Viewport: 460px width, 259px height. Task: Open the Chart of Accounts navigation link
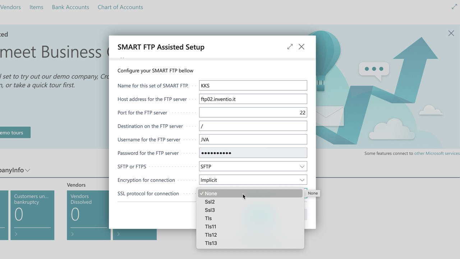[120, 7]
